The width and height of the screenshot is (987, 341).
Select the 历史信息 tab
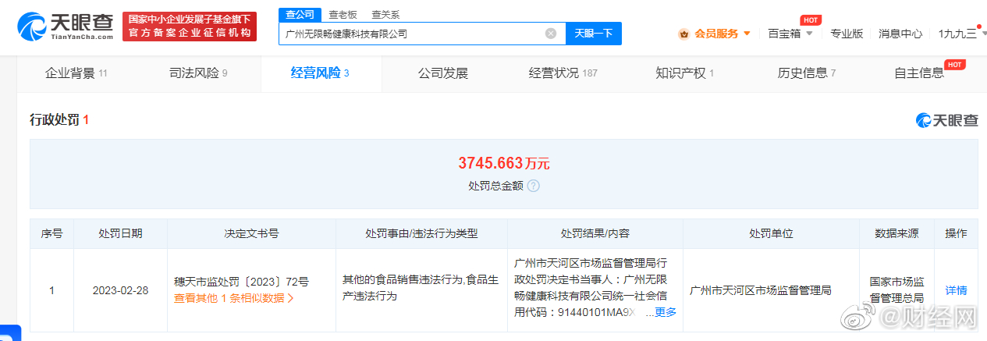[807, 73]
